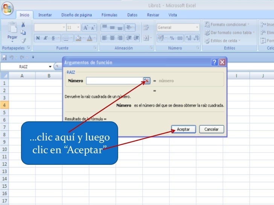Screen dimensions: 274x205
Task: Click the collapse dialog range selector icon
Action: pos(146,81)
